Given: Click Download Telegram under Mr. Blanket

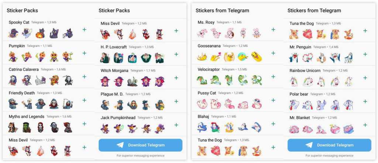Looking at the screenshot, I should (329, 145).
